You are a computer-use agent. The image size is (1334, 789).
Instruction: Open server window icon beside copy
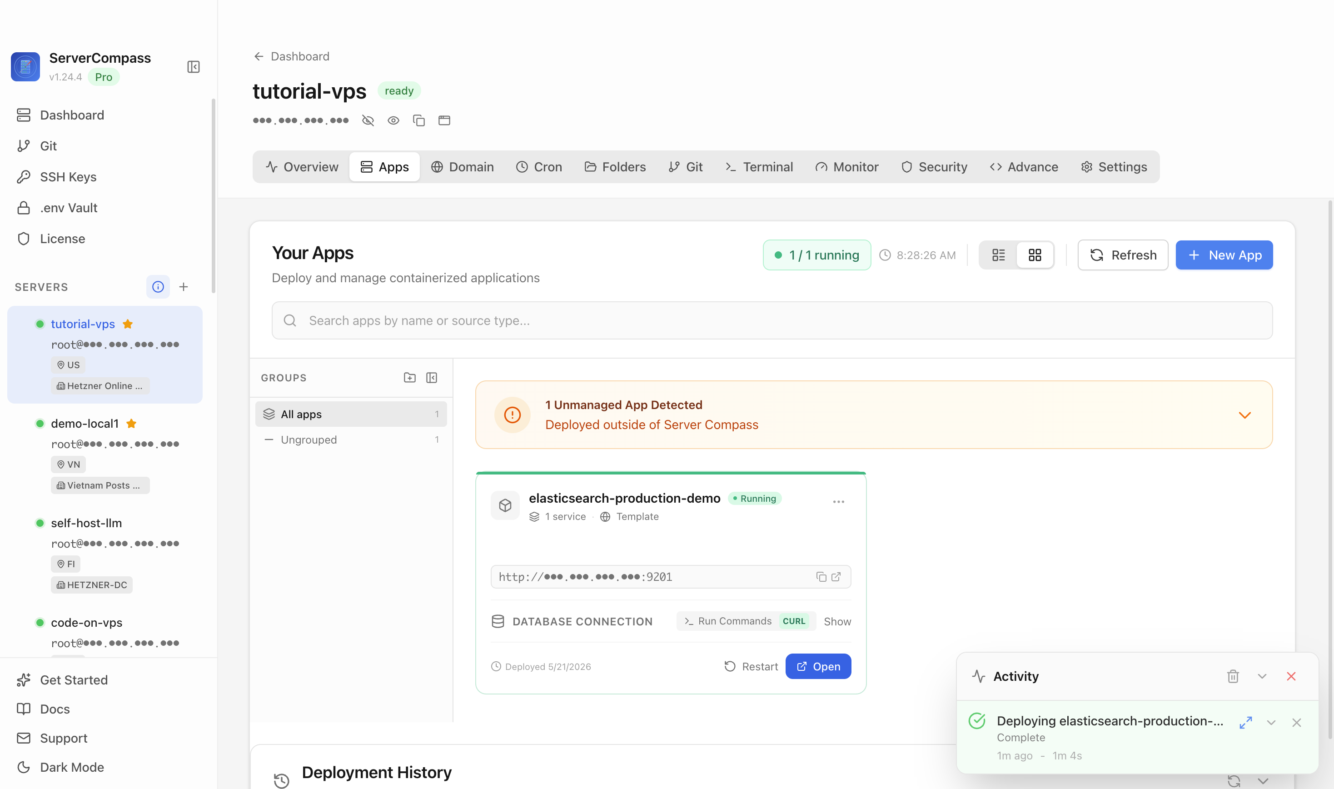pyautogui.click(x=444, y=121)
